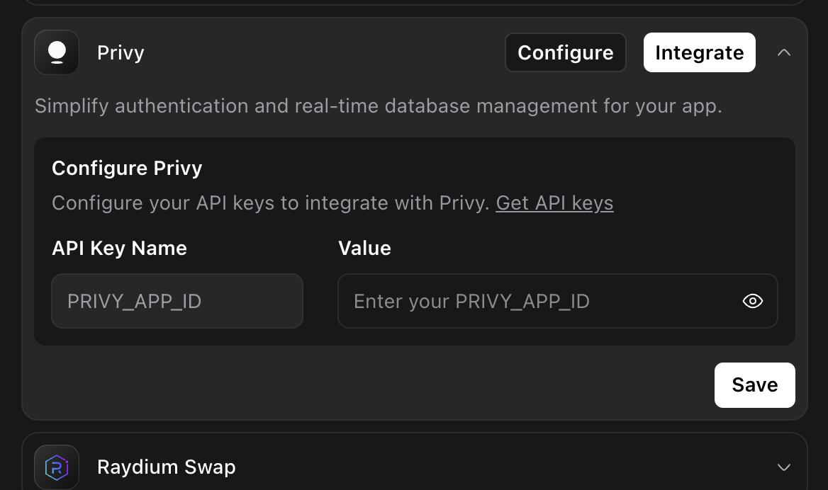The image size is (828, 490).
Task: Open the Get API keys link
Action: [x=554, y=203]
